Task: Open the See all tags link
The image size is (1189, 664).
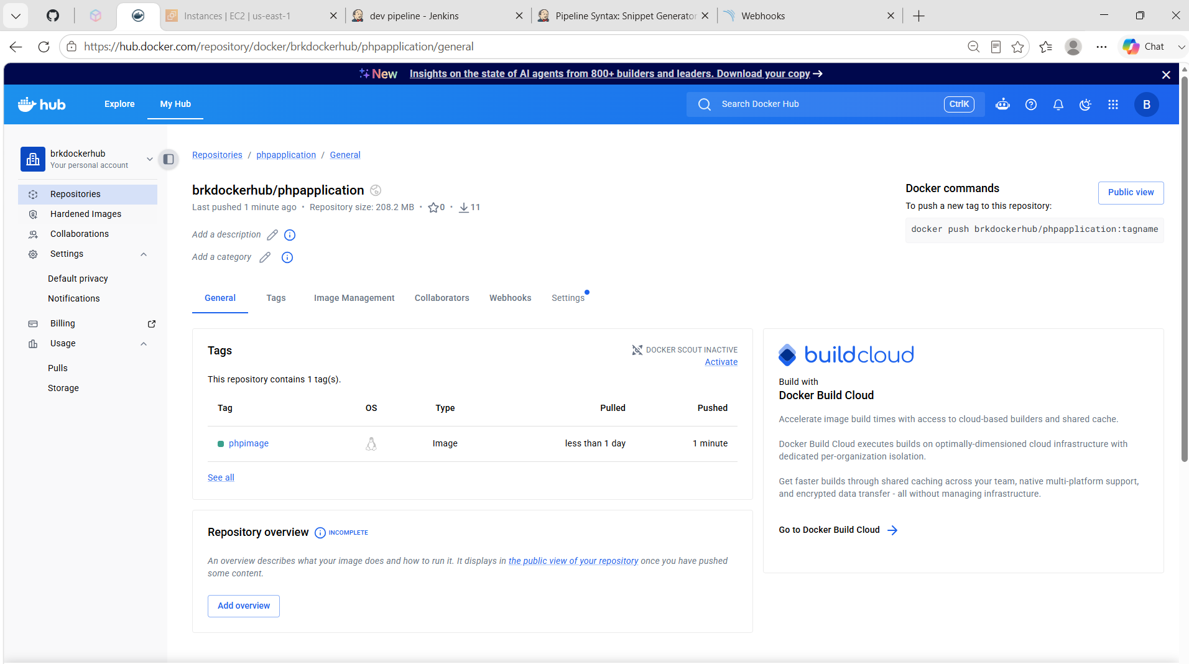Action: tap(221, 478)
